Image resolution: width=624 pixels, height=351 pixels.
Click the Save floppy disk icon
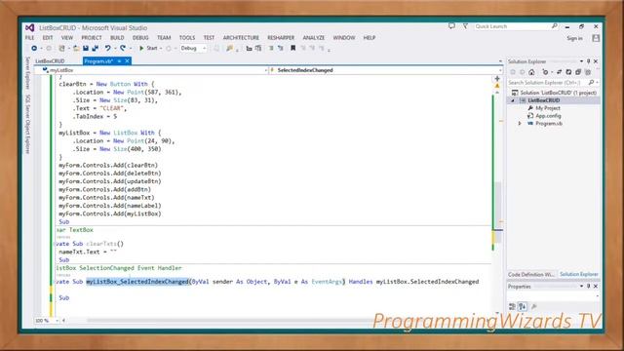(x=86, y=48)
